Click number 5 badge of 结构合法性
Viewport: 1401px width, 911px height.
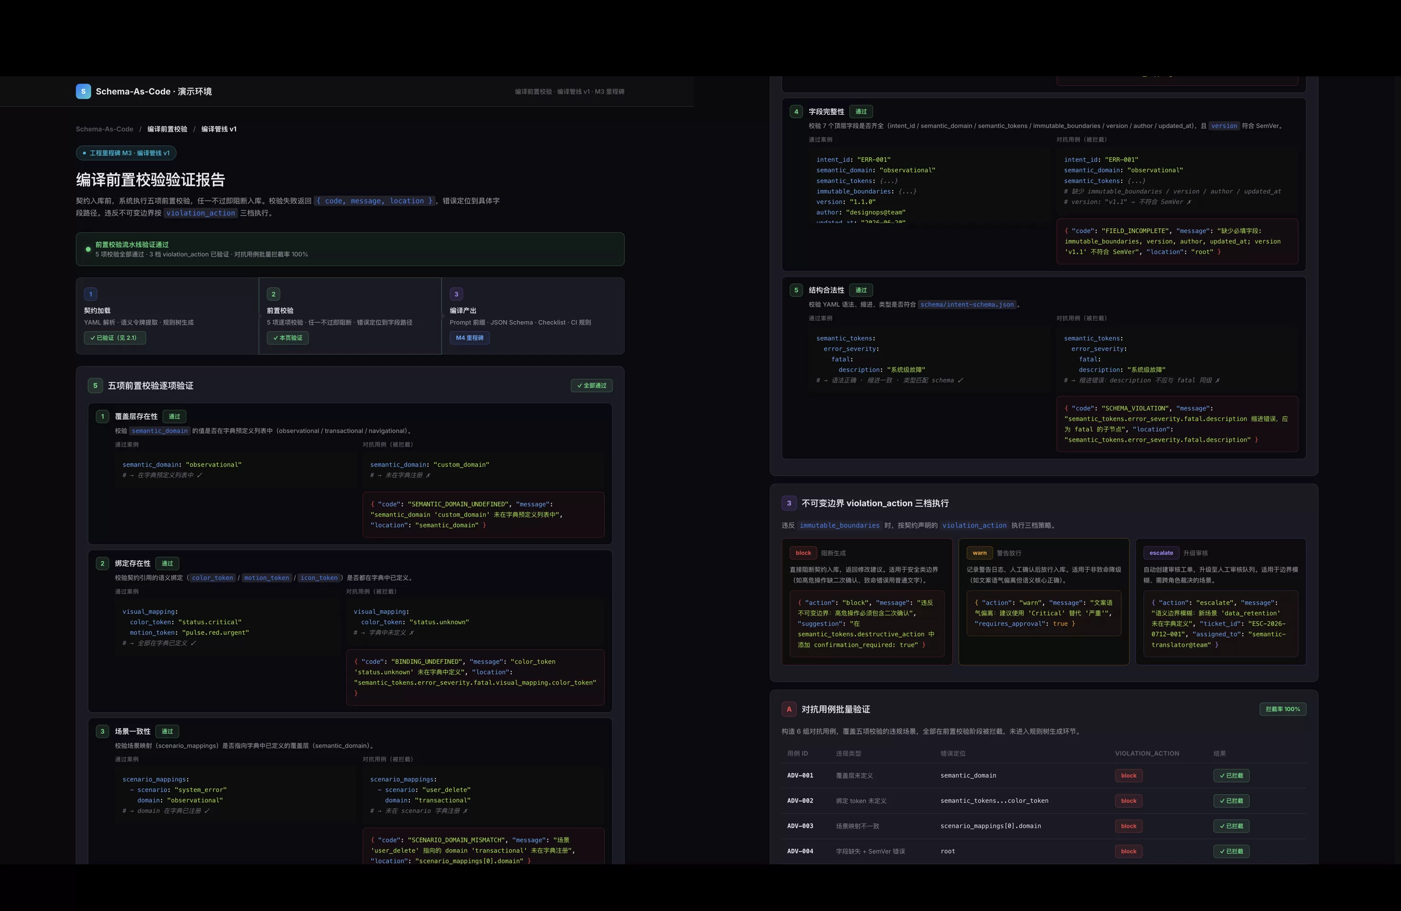(x=796, y=290)
